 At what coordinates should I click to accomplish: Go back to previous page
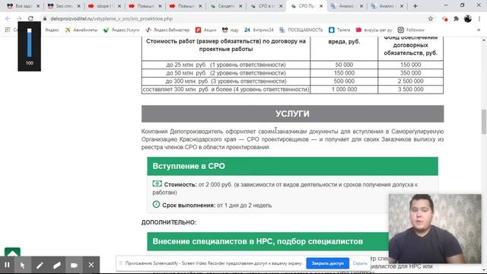pyautogui.click(x=8, y=18)
